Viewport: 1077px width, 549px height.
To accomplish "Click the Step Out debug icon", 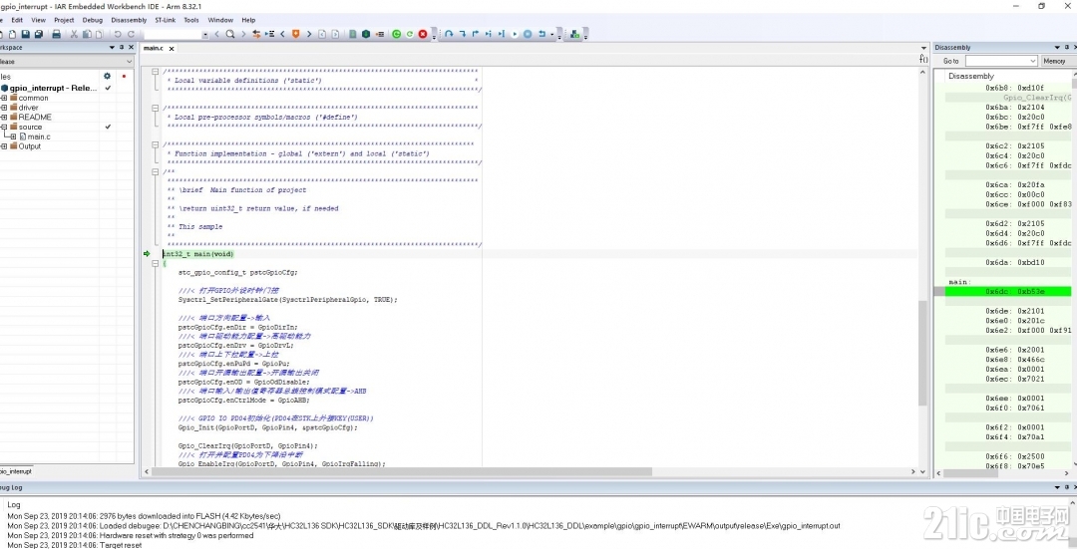I will pyautogui.click(x=476, y=34).
